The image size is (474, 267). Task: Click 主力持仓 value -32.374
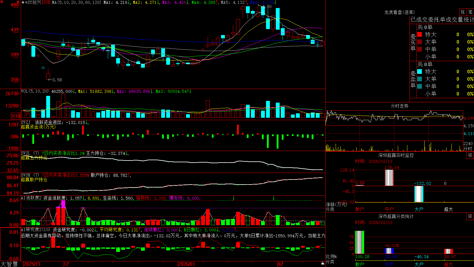(x=117, y=153)
